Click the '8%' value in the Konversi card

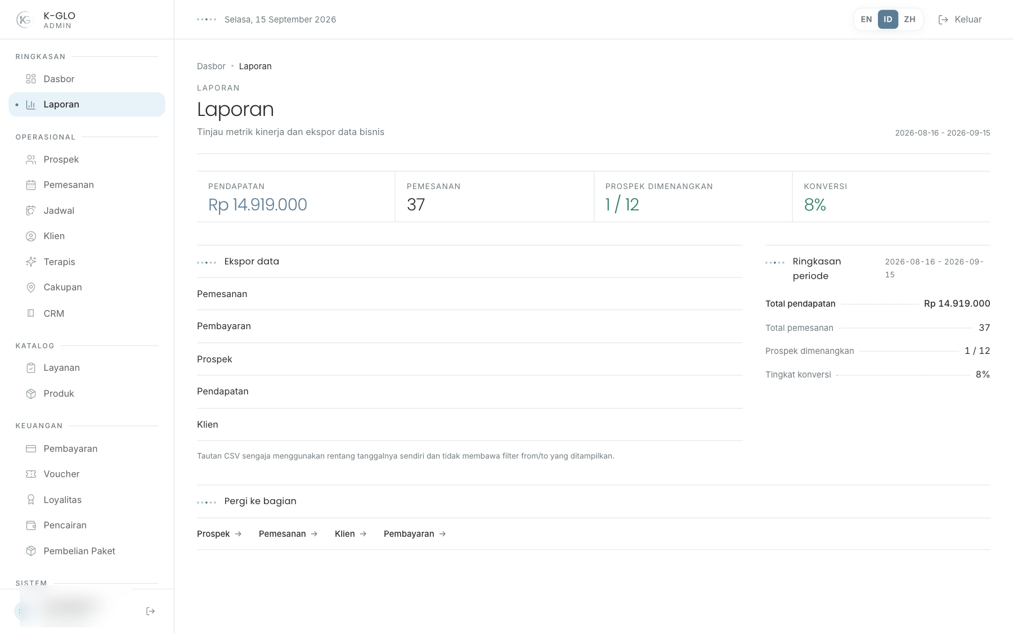point(815,205)
